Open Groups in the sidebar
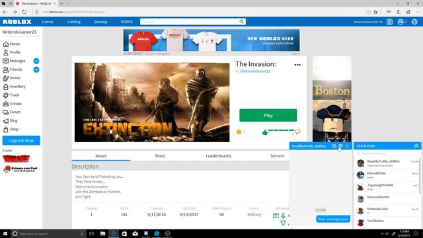 pyautogui.click(x=12, y=104)
